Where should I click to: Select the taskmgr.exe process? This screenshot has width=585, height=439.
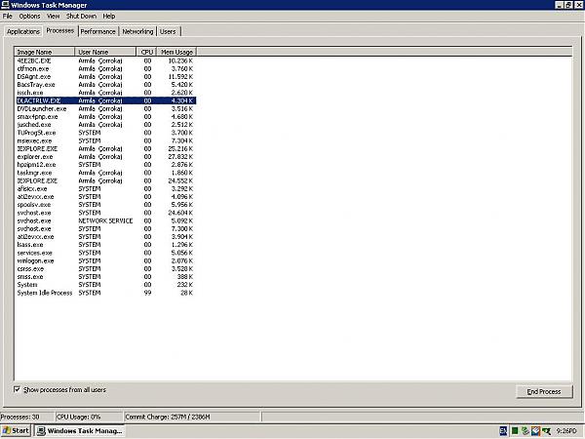pyautogui.click(x=106, y=173)
